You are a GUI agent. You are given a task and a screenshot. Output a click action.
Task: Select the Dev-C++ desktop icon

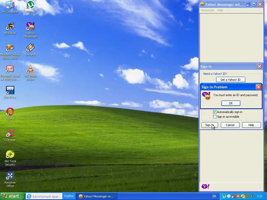pos(10,92)
